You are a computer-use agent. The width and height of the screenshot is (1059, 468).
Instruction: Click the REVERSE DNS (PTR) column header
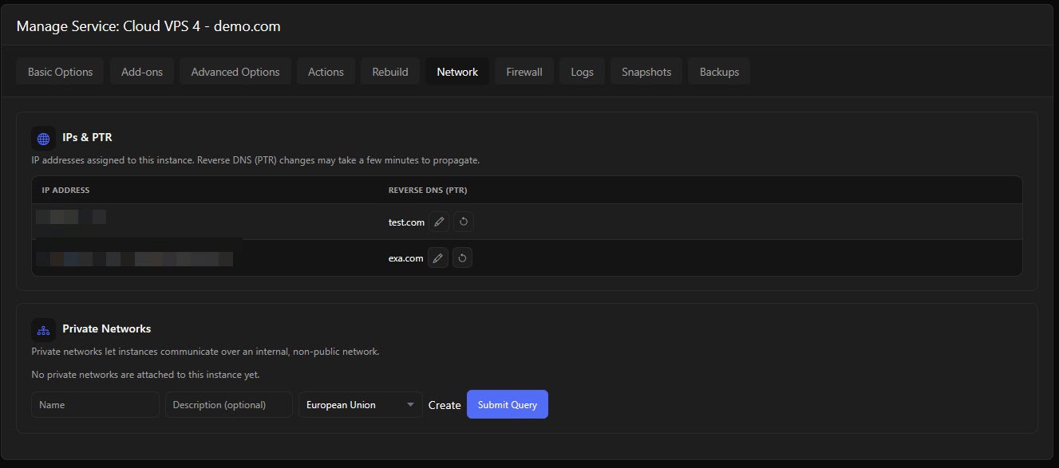(x=428, y=191)
